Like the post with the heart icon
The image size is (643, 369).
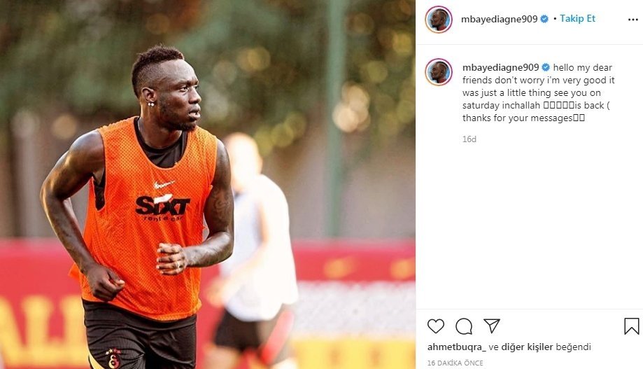[x=435, y=326]
